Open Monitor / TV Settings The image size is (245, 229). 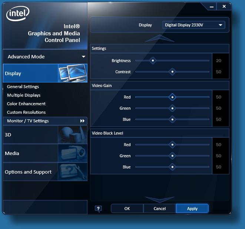point(45,121)
